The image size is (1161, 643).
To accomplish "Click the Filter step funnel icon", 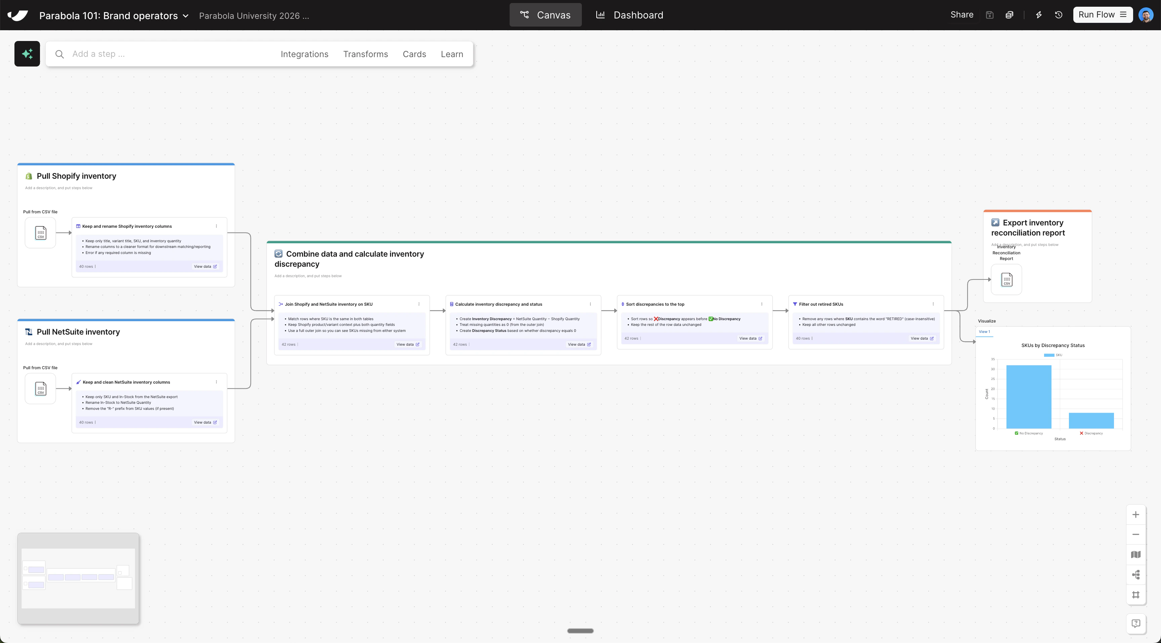I will (794, 304).
